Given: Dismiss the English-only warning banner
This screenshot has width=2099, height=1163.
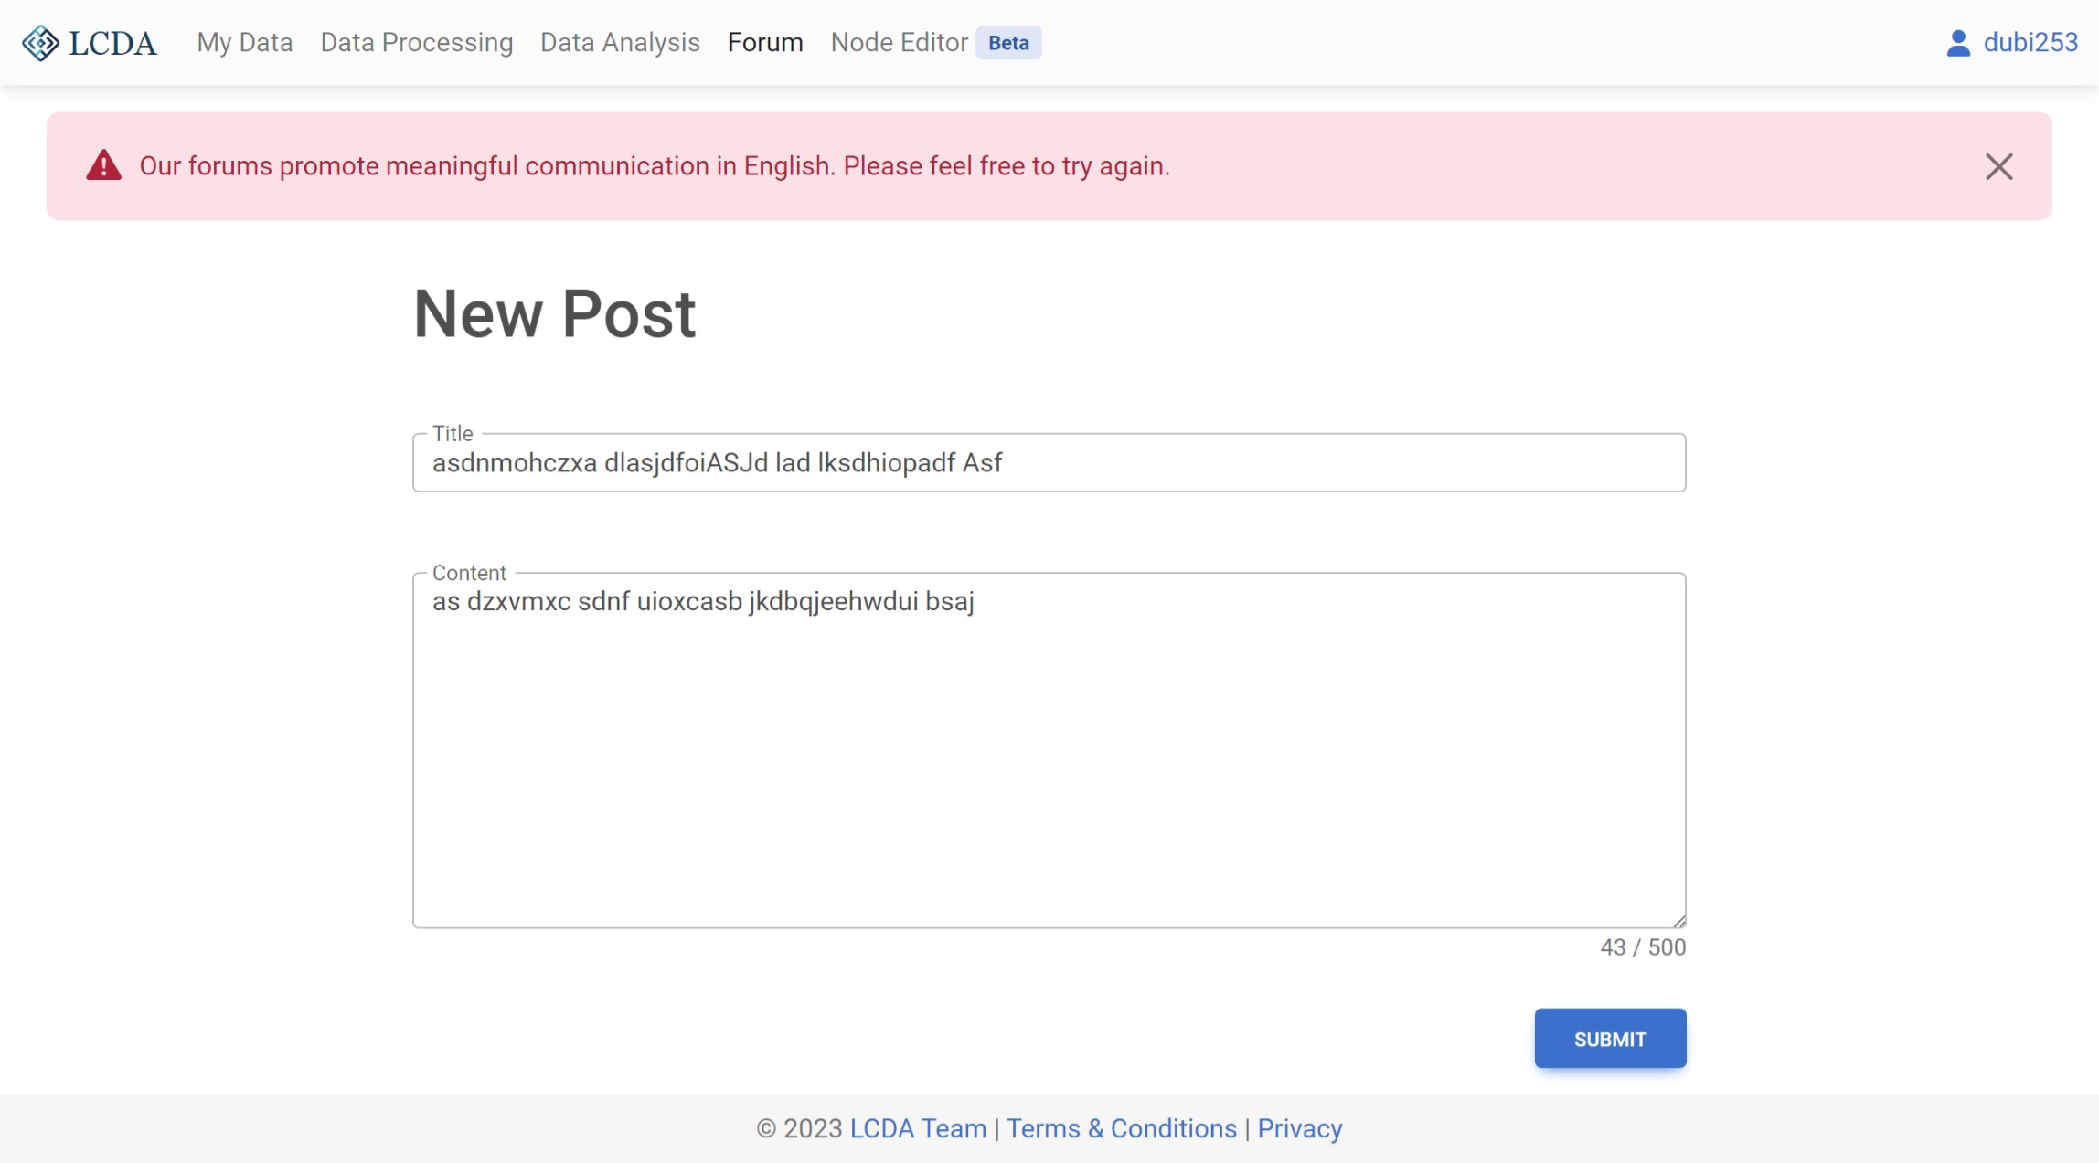Looking at the screenshot, I should click(1998, 165).
